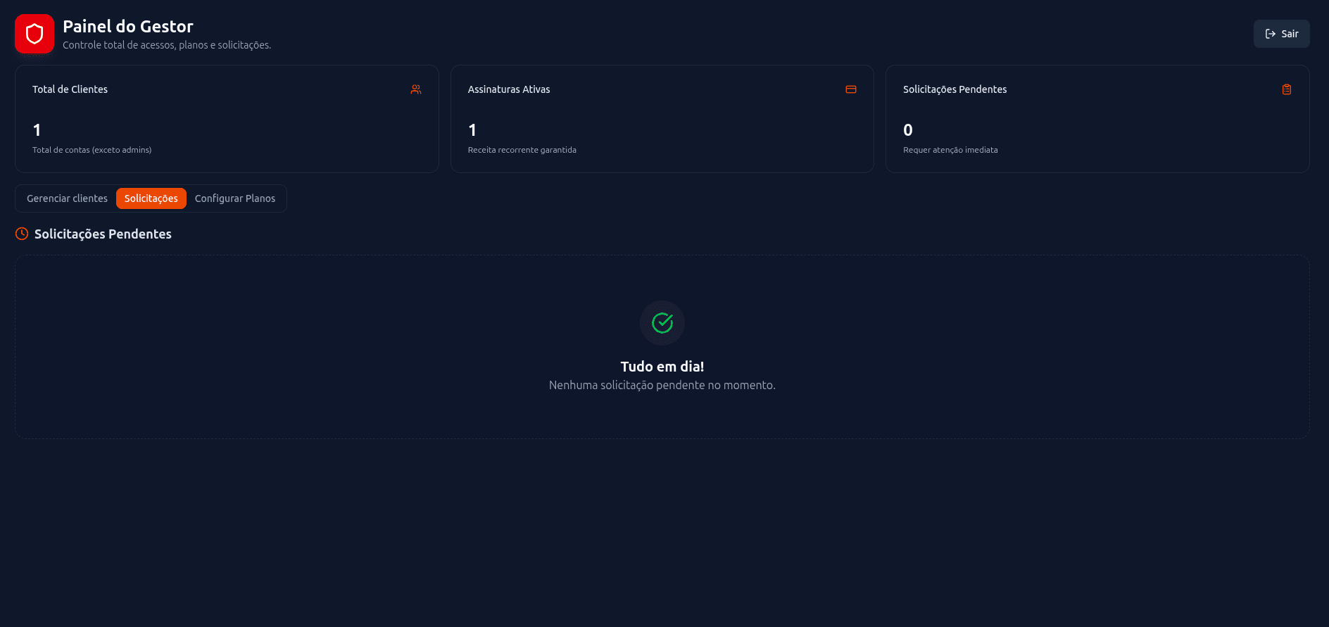
Task: Click the green checkmark circle icon
Action: (662, 323)
